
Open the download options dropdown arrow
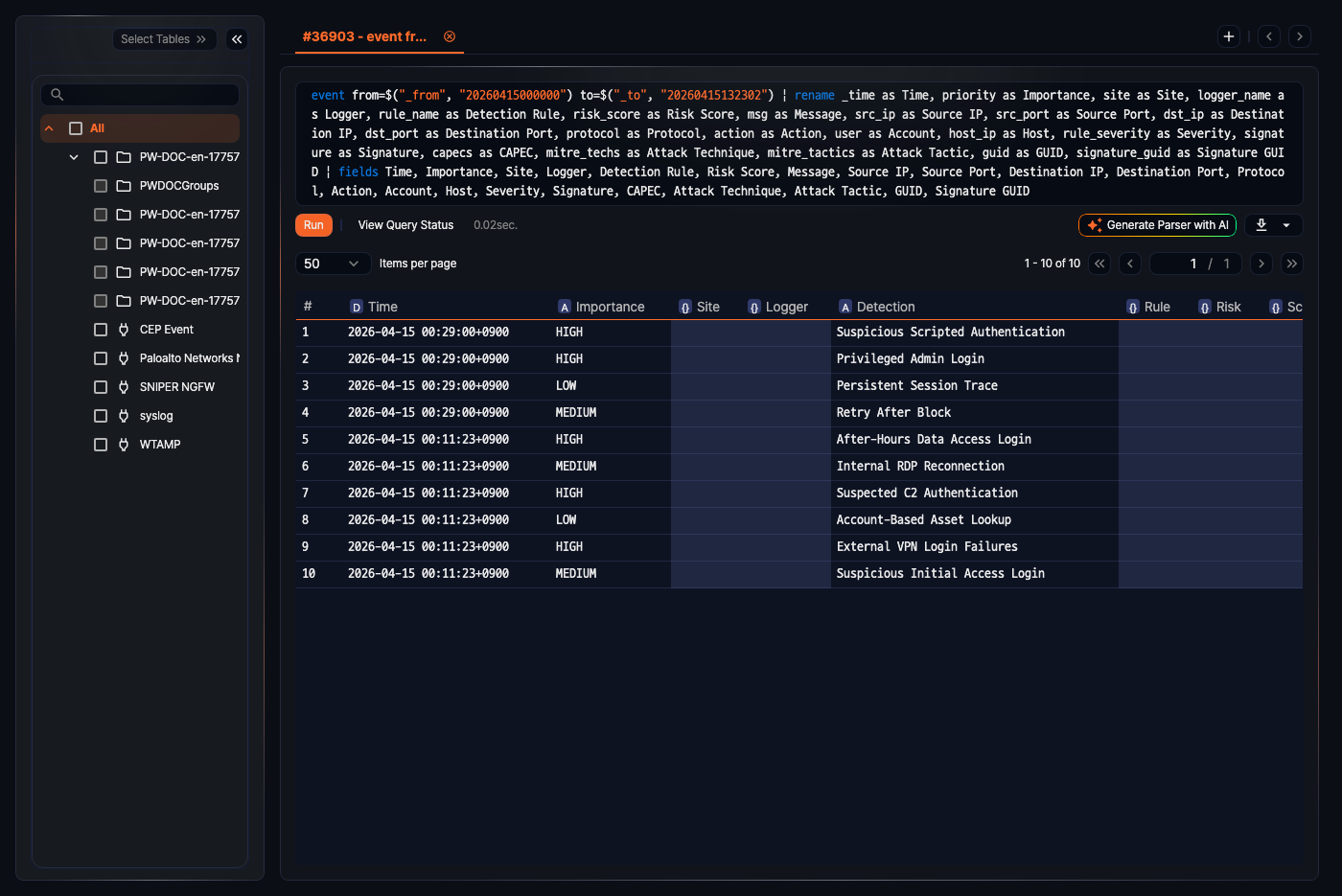click(1286, 225)
